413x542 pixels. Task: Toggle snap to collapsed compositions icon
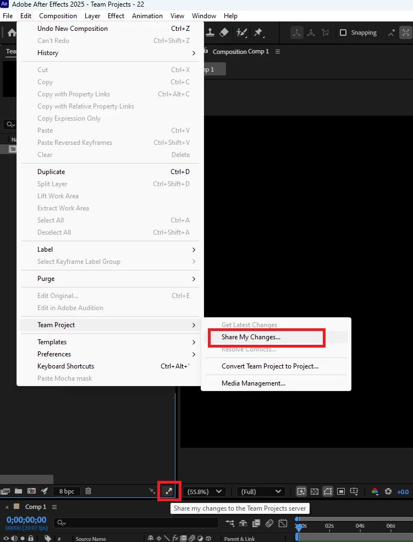[406, 32]
